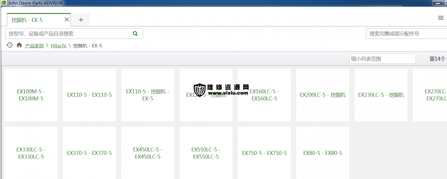Open the hamburger menu icon

[x=441, y=18]
